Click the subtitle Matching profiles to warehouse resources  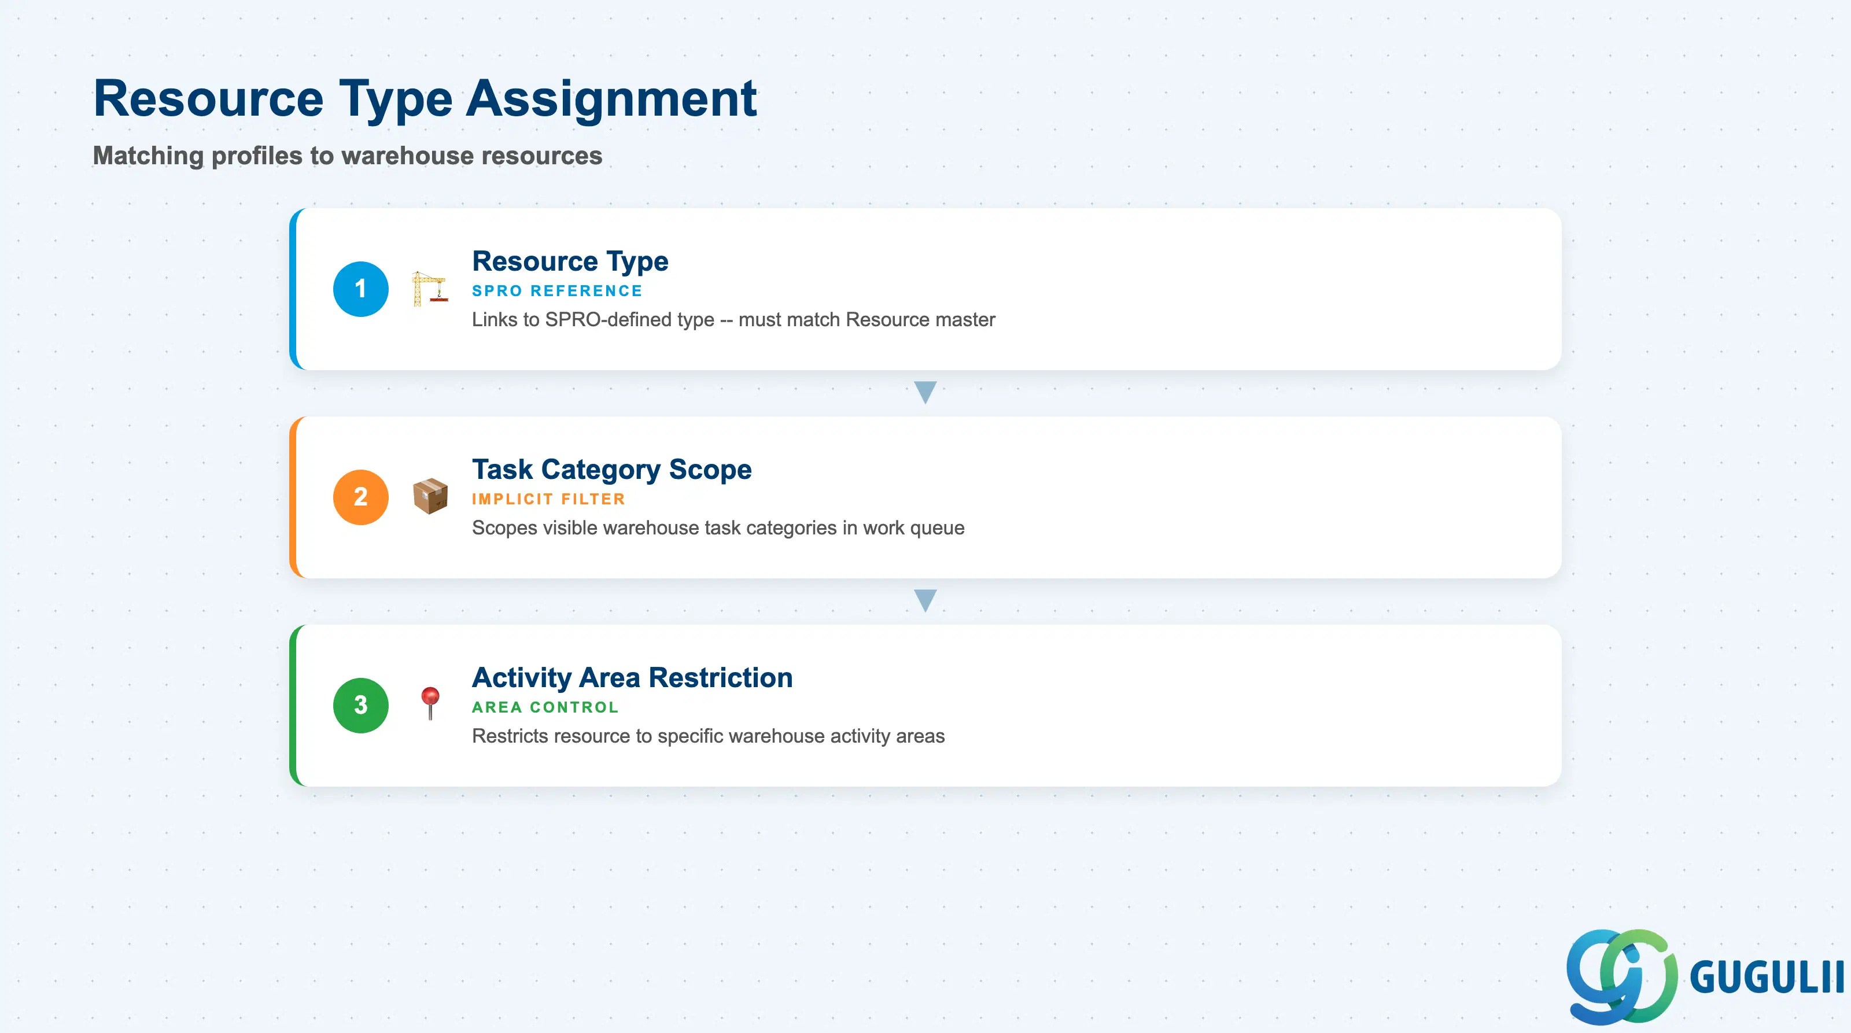pyautogui.click(x=348, y=156)
